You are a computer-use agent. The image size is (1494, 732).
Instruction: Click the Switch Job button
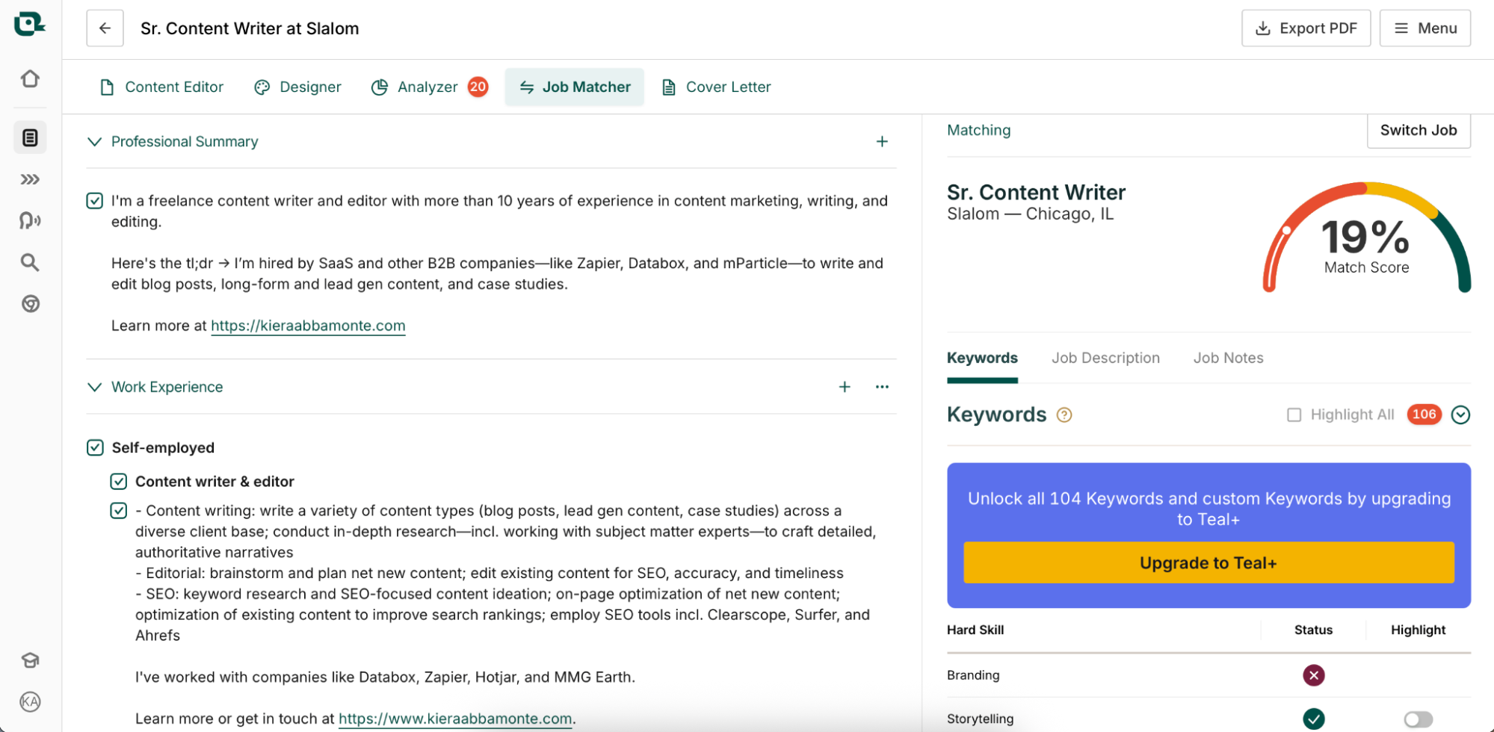tap(1419, 130)
